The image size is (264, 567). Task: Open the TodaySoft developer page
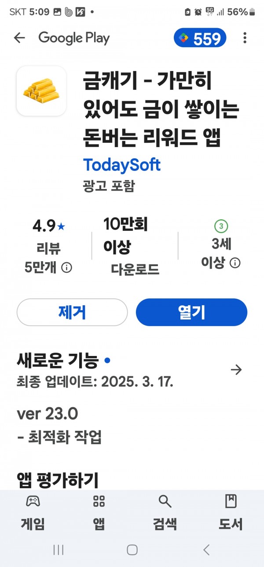122,165
